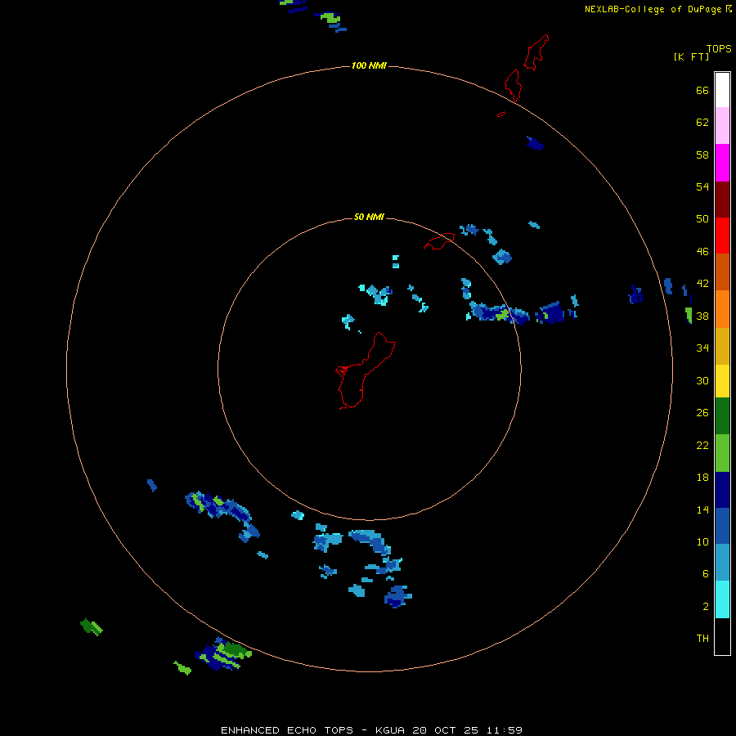Select the light pink legend swatch
The height and width of the screenshot is (736, 736).
[x=722, y=125]
